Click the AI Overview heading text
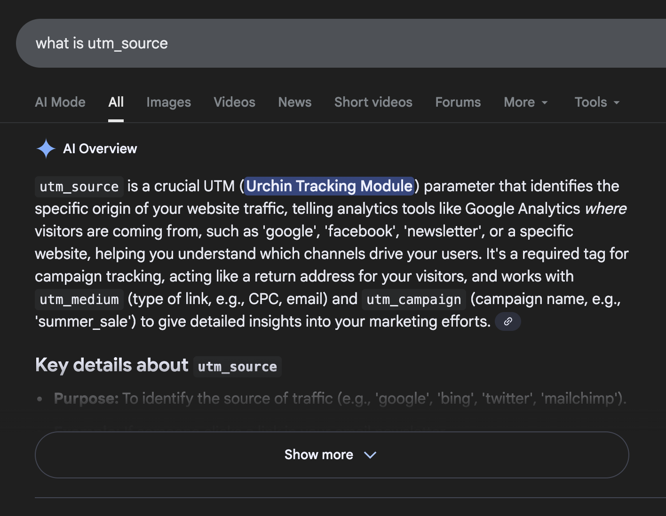This screenshot has width=666, height=516. (100, 149)
